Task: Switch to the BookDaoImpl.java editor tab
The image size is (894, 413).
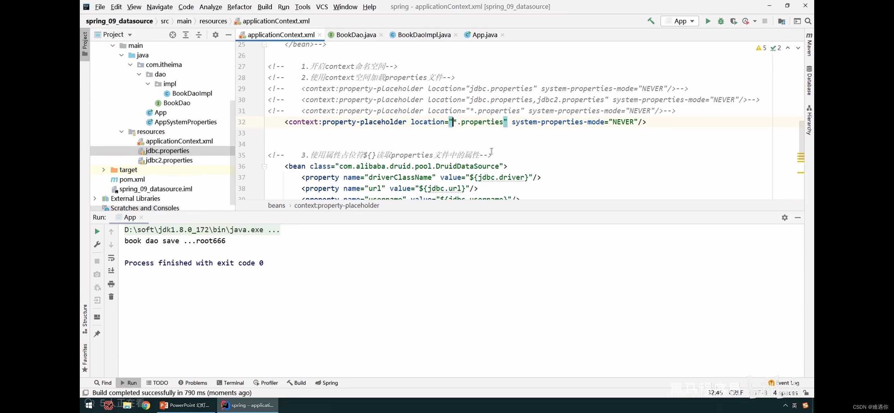Action: pyautogui.click(x=424, y=35)
